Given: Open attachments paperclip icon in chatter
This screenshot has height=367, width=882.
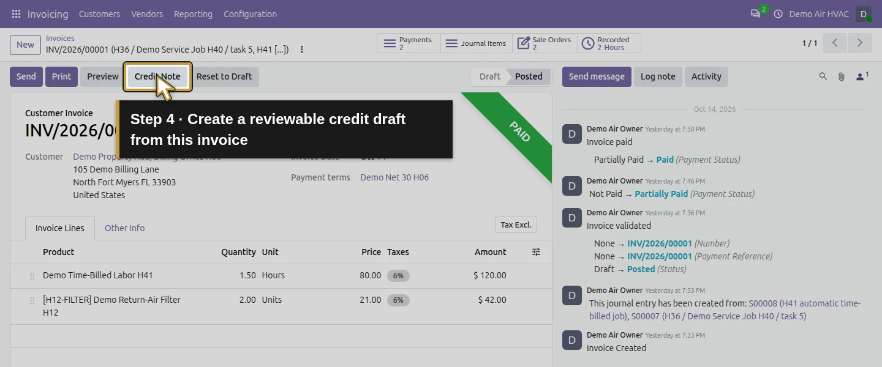Looking at the screenshot, I should (x=842, y=76).
